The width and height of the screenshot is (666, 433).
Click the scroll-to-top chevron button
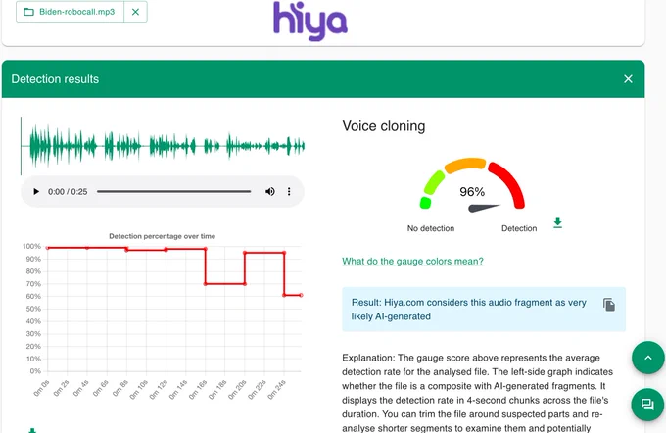(647, 358)
